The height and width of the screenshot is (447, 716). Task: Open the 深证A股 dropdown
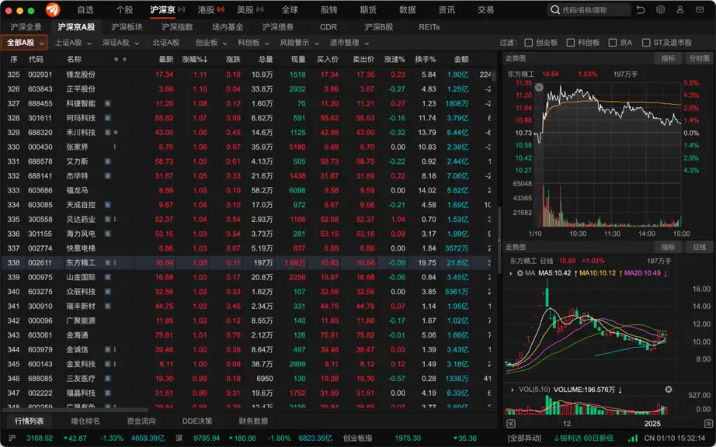120,43
